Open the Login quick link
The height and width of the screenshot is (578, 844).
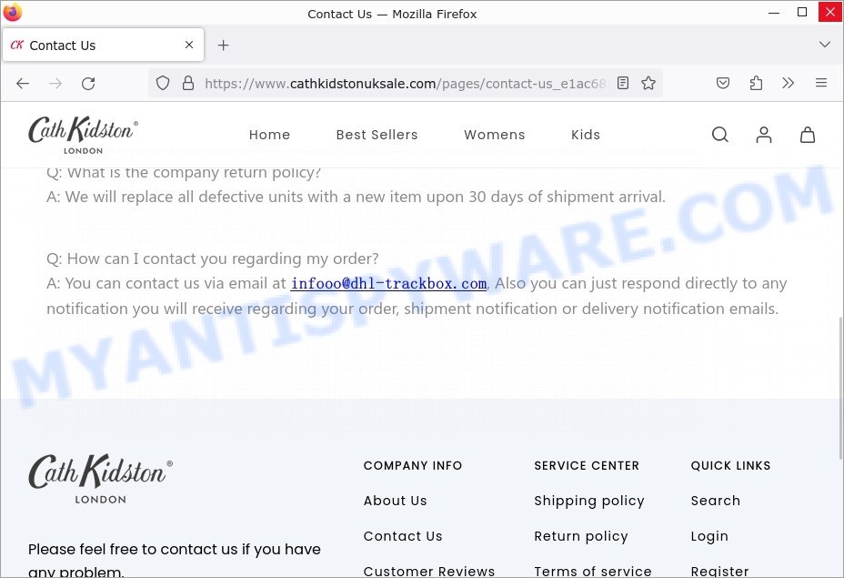709,536
